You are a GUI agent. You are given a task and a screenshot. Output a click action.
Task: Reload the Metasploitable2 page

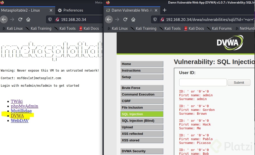(20, 19)
